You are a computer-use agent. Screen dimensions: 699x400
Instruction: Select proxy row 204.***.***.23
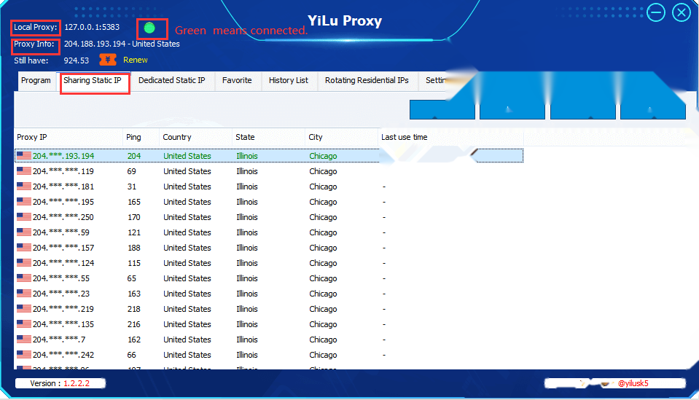click(x=269, y=294)
